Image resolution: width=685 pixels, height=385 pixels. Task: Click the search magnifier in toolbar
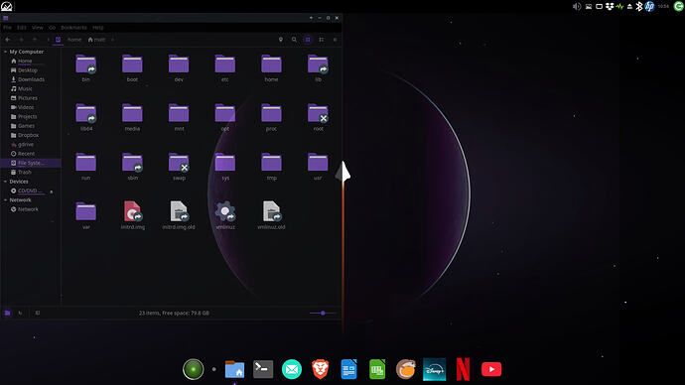294,40
